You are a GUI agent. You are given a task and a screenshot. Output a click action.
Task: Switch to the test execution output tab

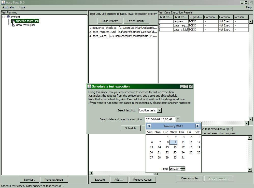click(x=217, y=129)
